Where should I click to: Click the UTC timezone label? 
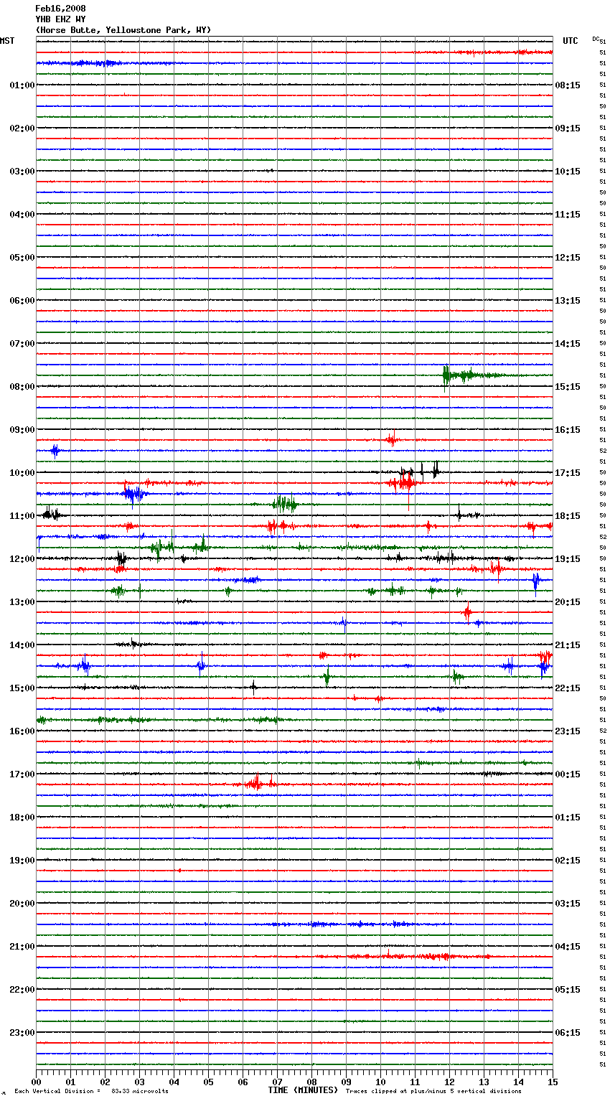point(571,41)
